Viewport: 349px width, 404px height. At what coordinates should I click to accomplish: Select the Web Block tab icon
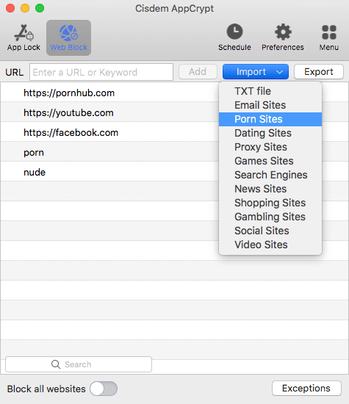68,37
